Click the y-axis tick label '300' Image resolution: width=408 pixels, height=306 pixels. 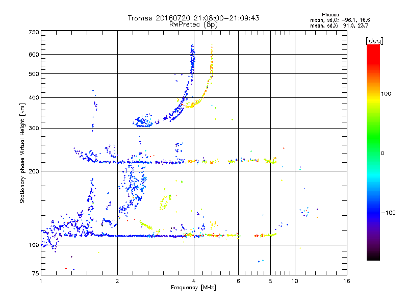pyautogui.click(x=34, y=128)
